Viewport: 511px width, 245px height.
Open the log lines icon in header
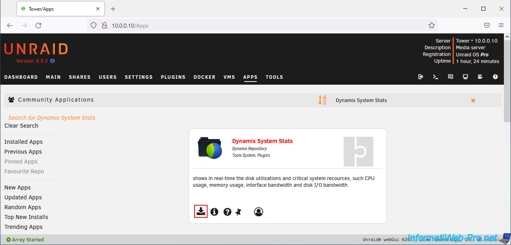pyautogui.click(x=480, y=77)
